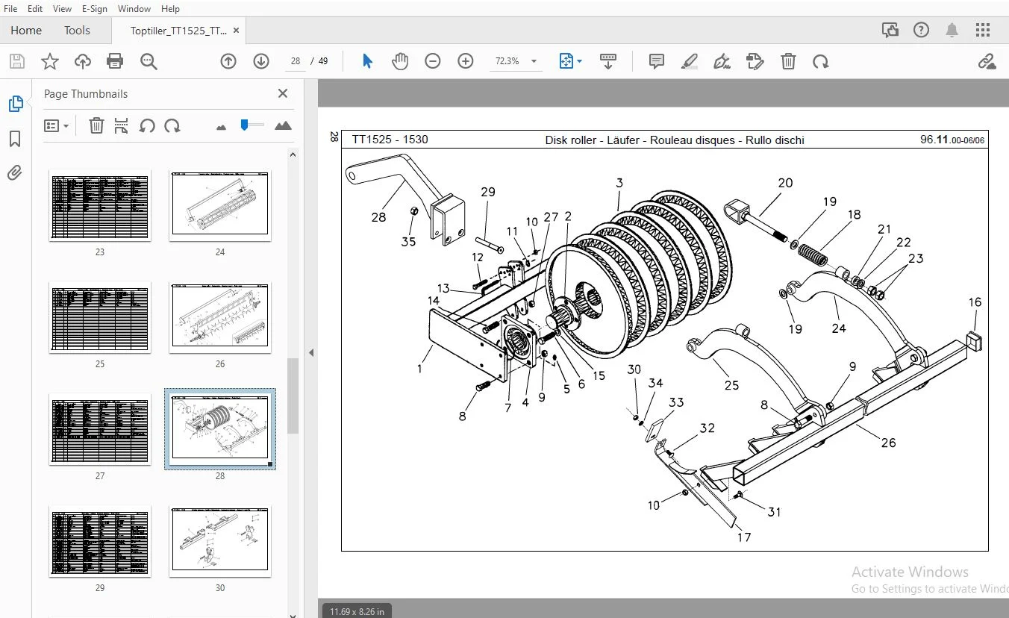Save the document with the floppy disk icon
The width and height of the screenshot is (1009, 618).
tap(16, 61)
